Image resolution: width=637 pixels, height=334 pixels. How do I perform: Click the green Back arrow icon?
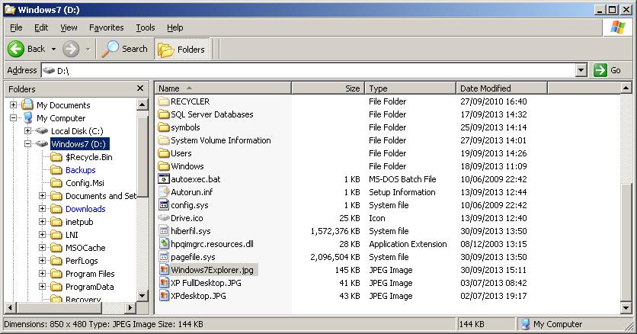coord(16,49)
